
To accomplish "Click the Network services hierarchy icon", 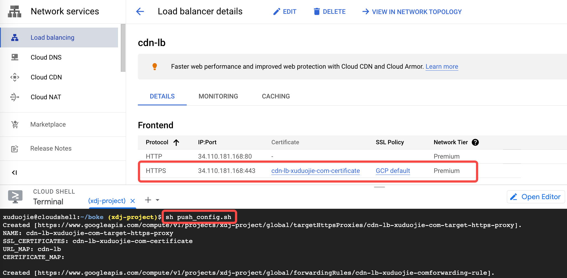I will (14, 12).
